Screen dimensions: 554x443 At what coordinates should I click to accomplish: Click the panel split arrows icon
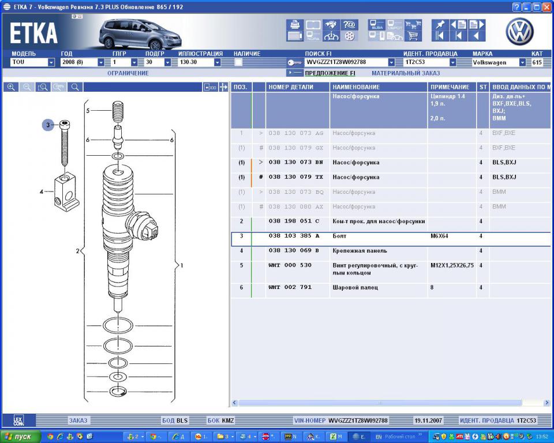223,87
